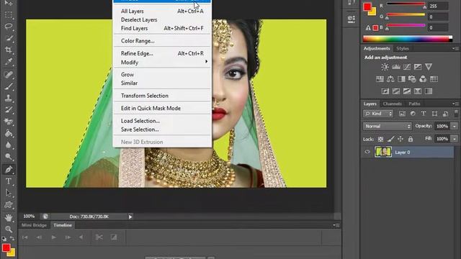Viewport: 461px width, 259px height.
Task: Select the Eyedropper tool
Action: coord(9,62)
